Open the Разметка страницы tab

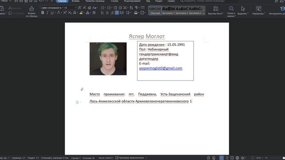click(x=95, y=1)
